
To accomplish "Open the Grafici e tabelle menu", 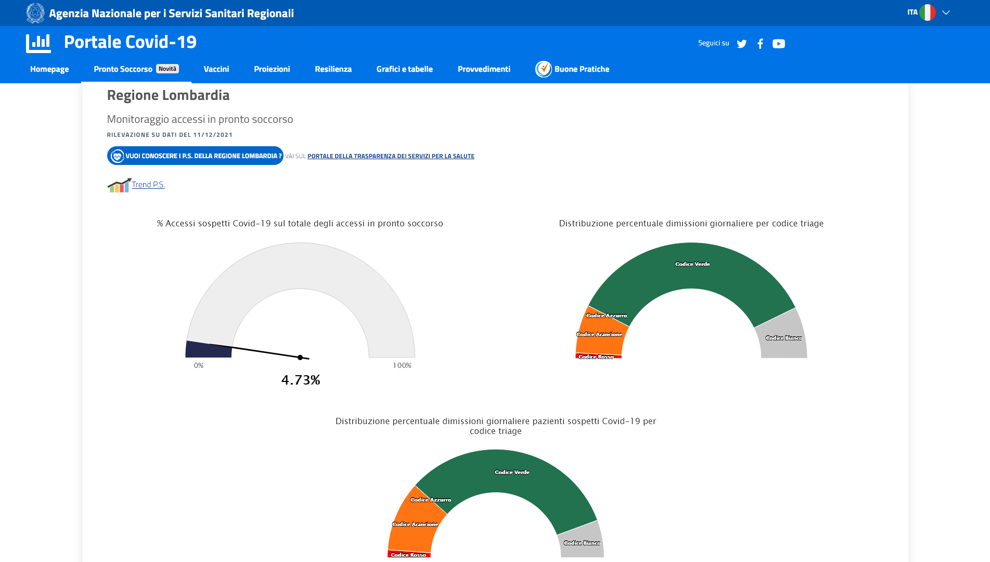I will pos(405,69).
